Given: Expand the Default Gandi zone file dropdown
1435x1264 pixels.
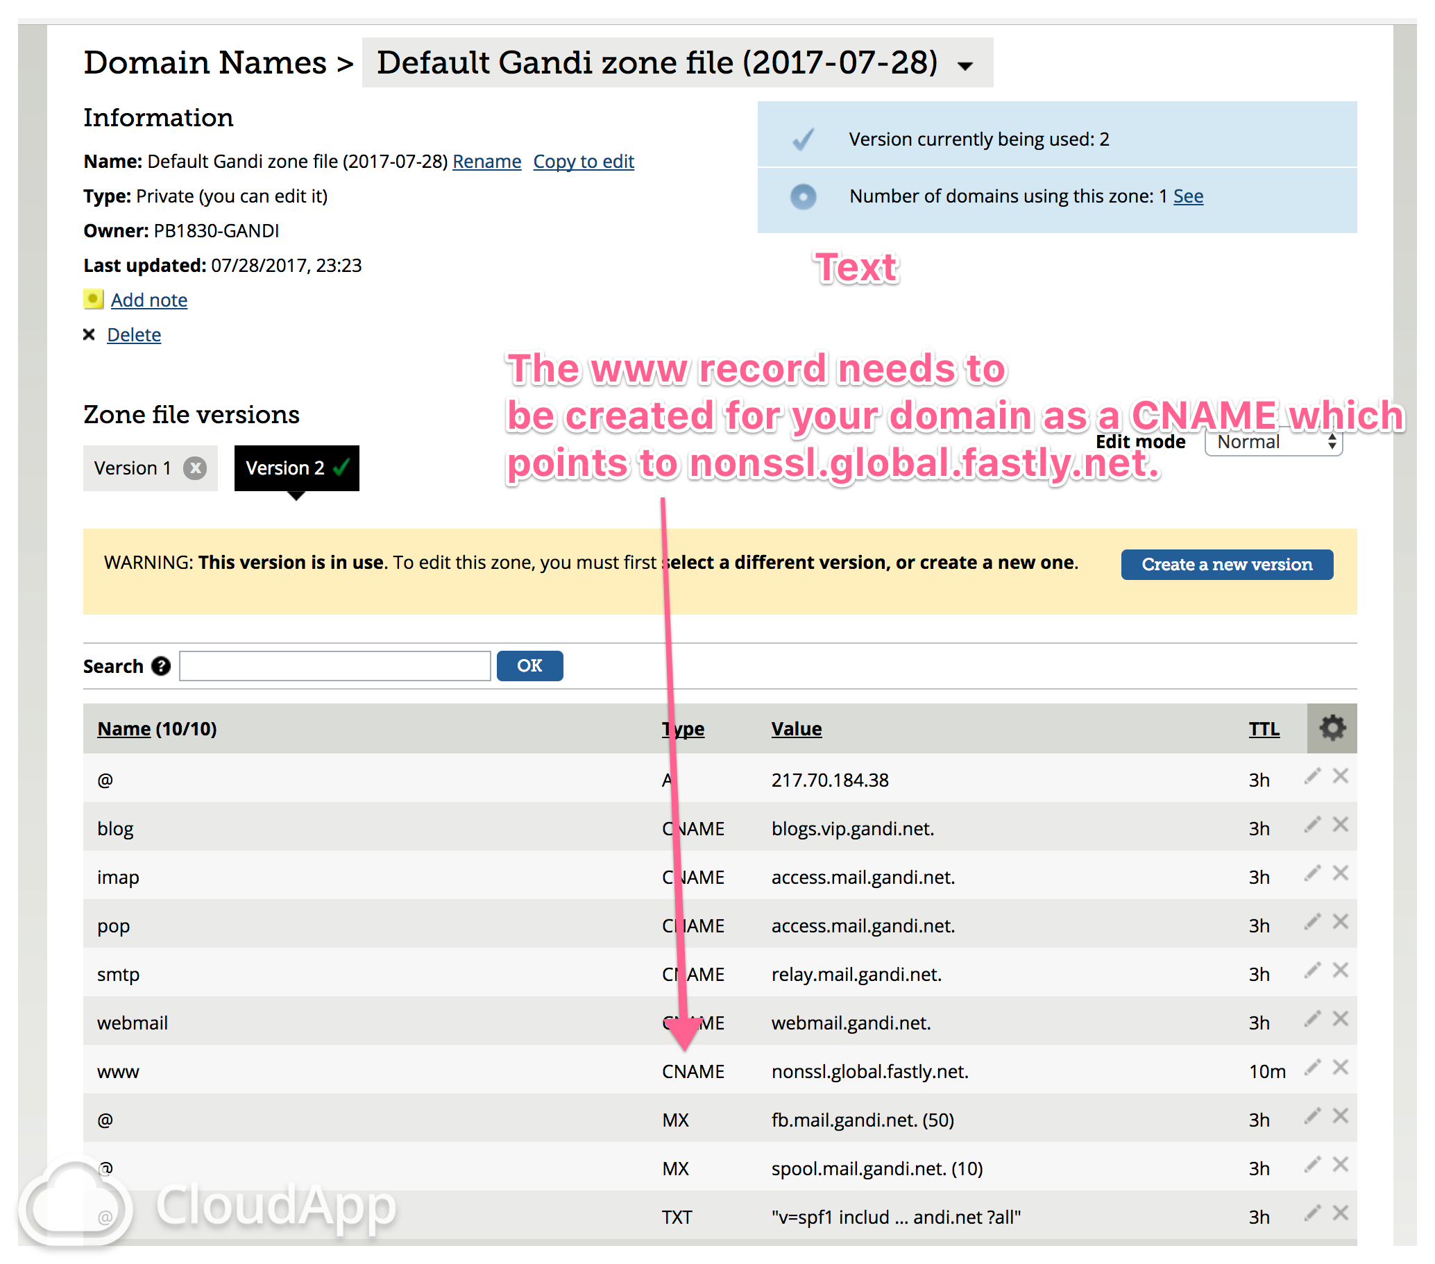Looking at the screenshot, I should (x=966, y=65).
